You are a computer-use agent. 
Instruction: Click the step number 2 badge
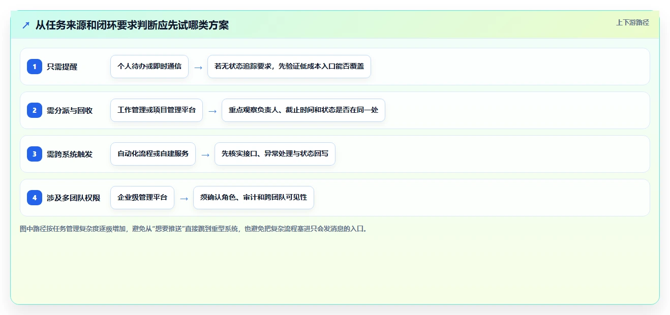pos(35,110)
